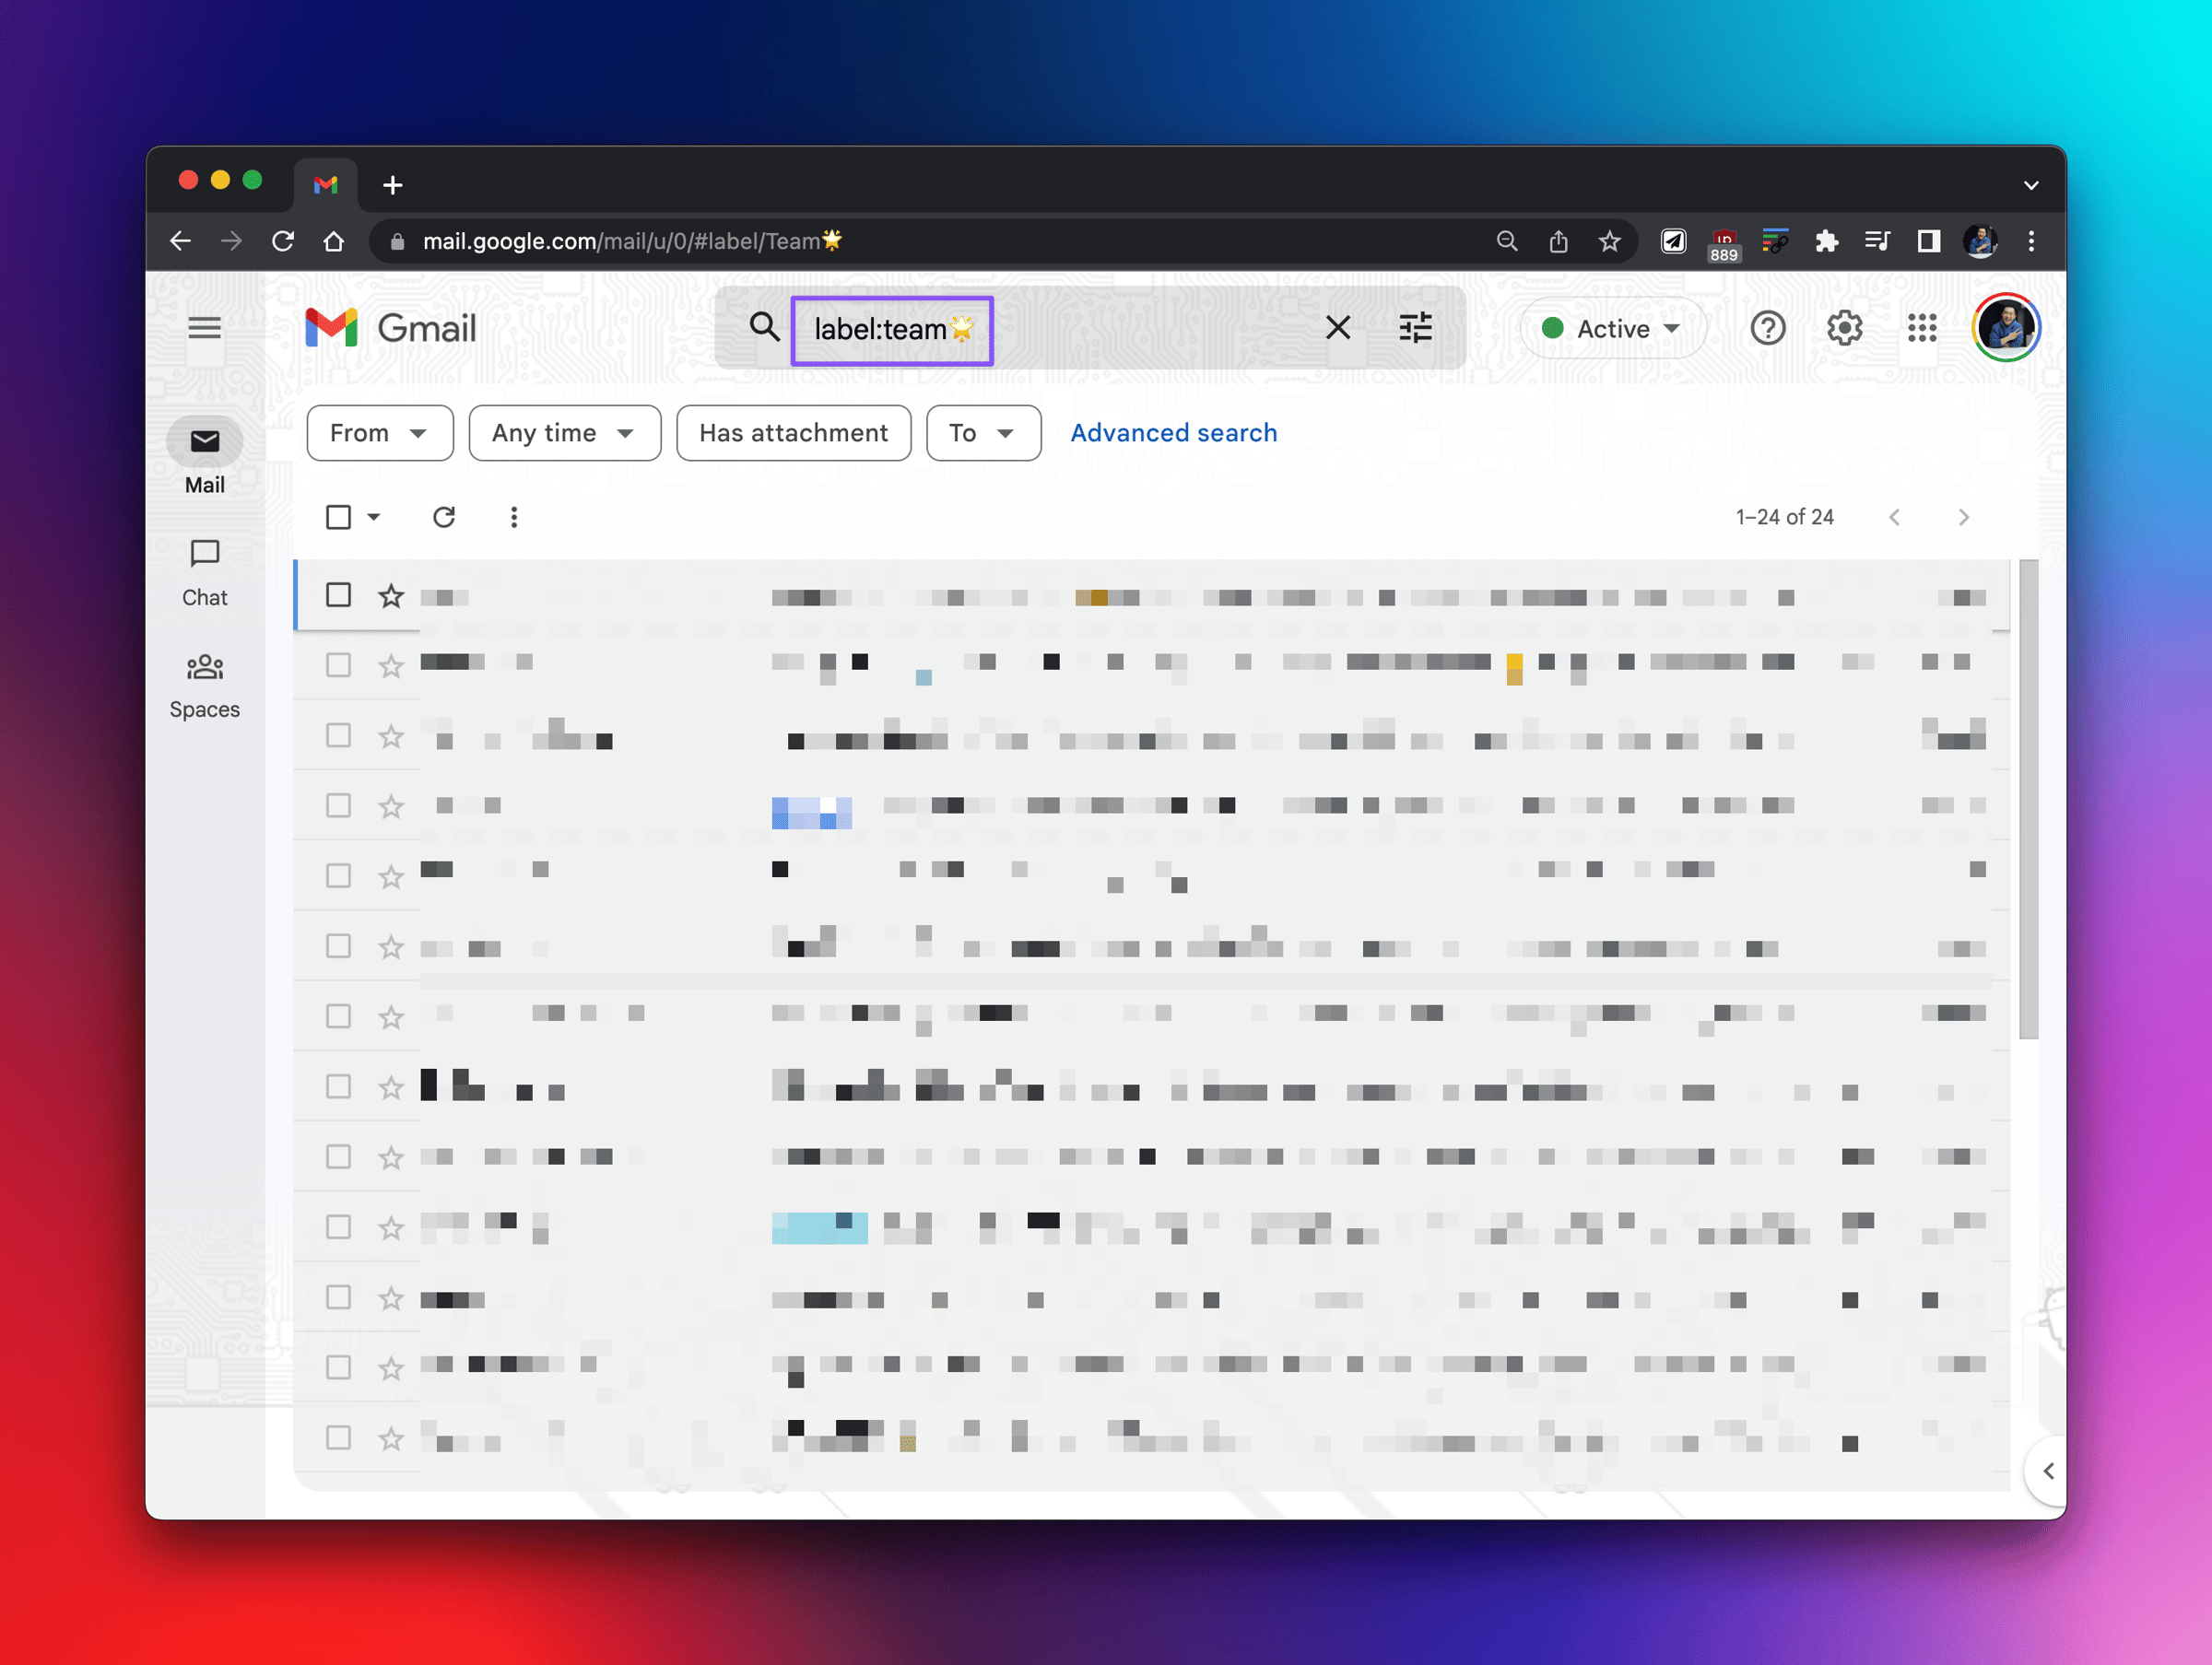2212x1665 pixels.
Task: Click the Support help question mark icon
Action: point(1767,328)
